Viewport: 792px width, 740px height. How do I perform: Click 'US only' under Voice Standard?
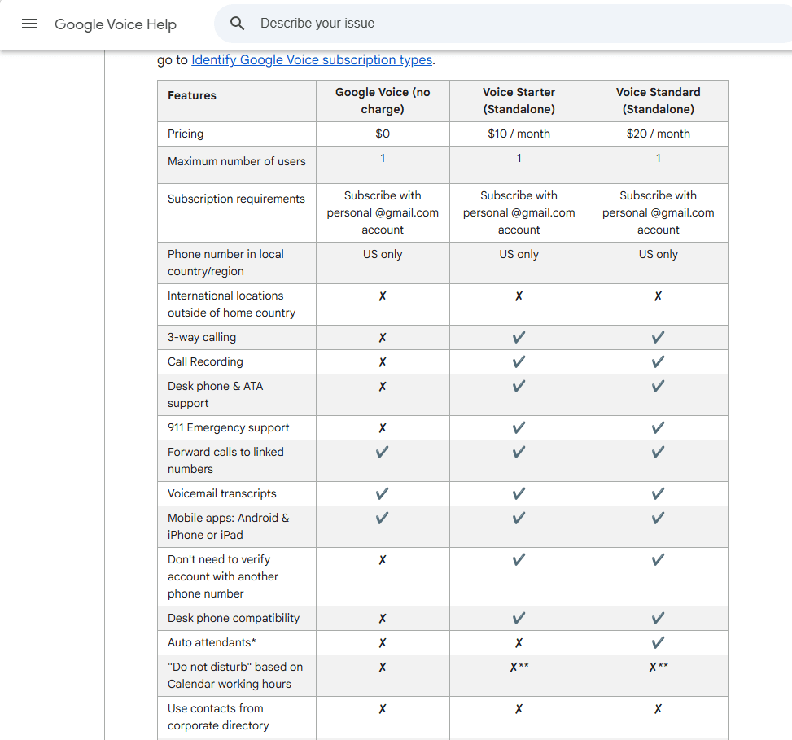tap(659, 254)
